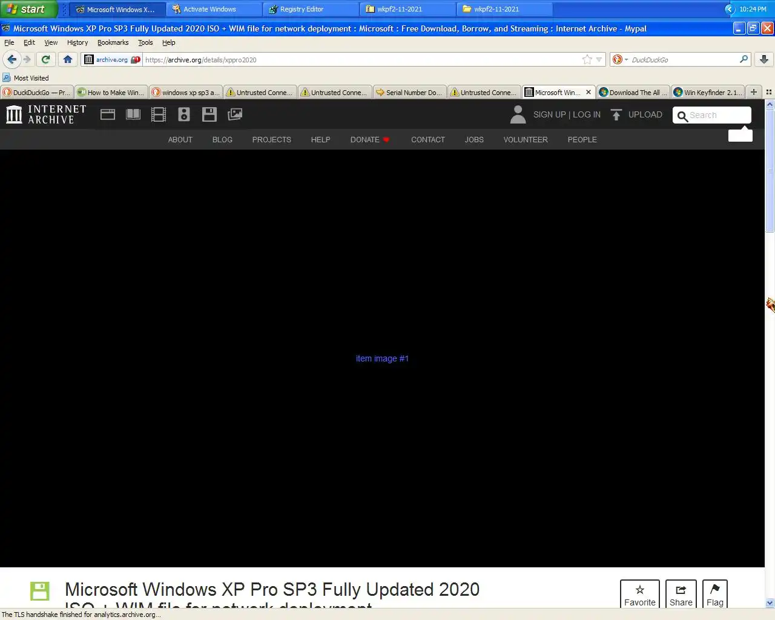Click the DONATE link
The image size is (775, 620).
pos(369,139)
